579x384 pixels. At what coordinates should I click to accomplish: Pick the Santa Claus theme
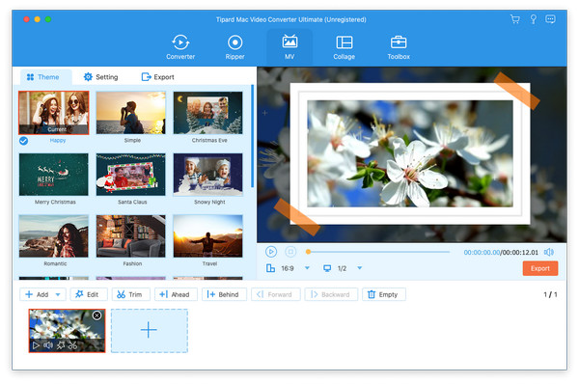[x=130, y=175]
